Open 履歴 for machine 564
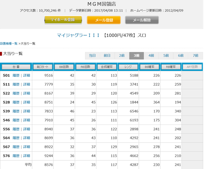Viewport: 204px width, 169px height. [16, 138]
